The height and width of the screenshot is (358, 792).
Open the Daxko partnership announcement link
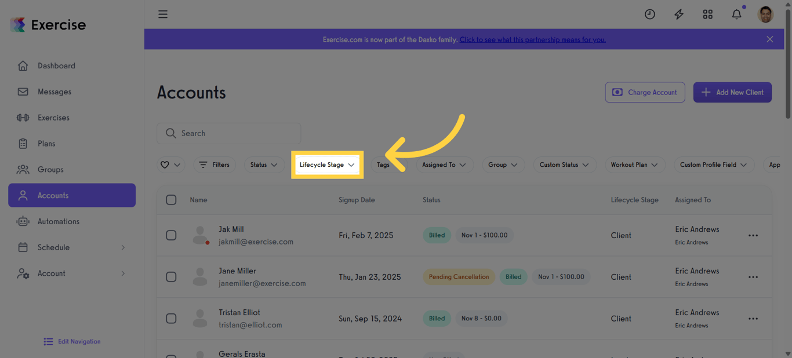[x=532, y=39]
